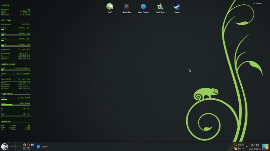Switch keyboard layout via the 'lat' indicator
The width and height of the screenshot is (270, 151).
(239, 149)
